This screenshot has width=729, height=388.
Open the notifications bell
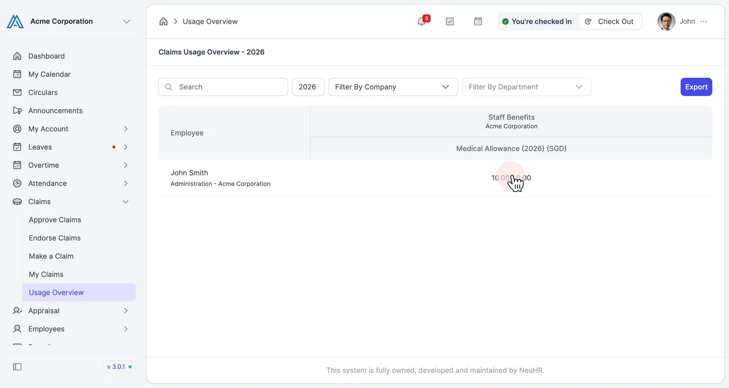422,21
